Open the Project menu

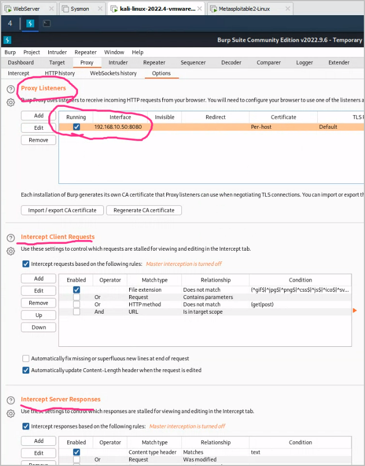[x=31, y=52]
